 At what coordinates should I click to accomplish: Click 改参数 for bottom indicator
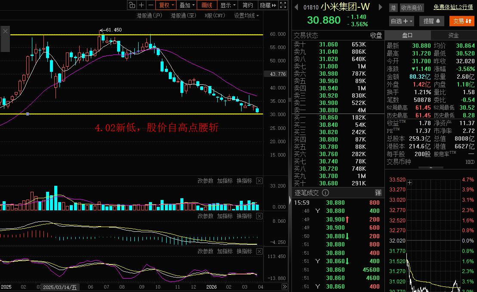point(205,251)
